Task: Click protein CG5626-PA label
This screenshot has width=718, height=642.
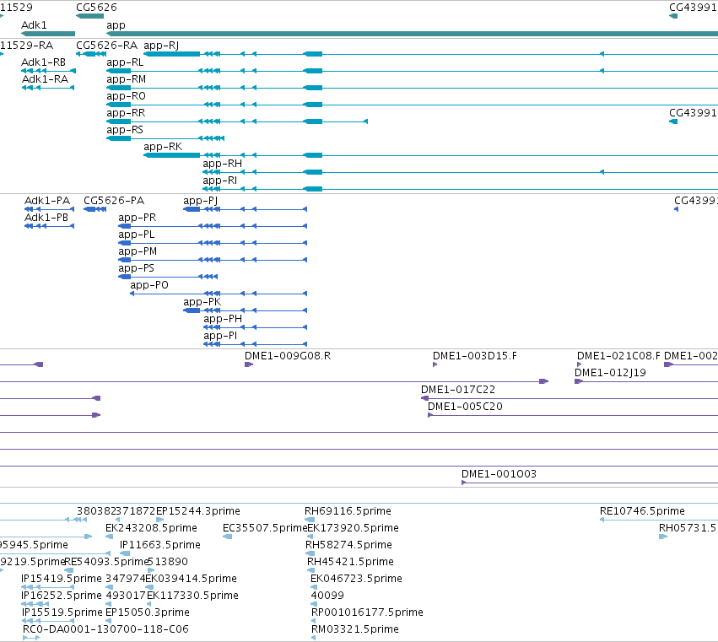Action: [114, 201]
